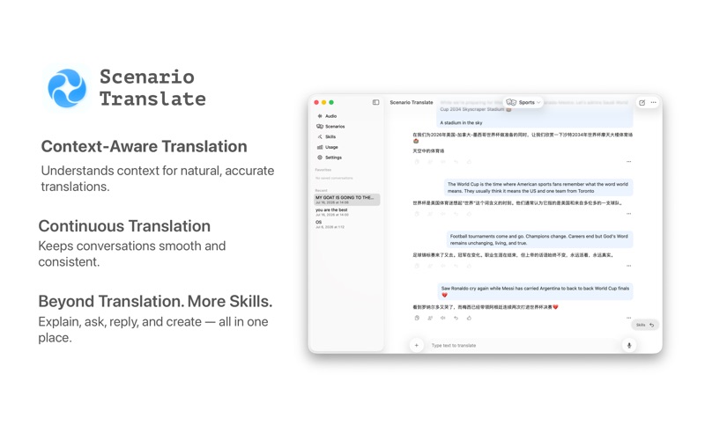The image size is (705, 440).
Task: Select the MY GOAT IS GOING TO THE conversation
Action: [346, 200]
